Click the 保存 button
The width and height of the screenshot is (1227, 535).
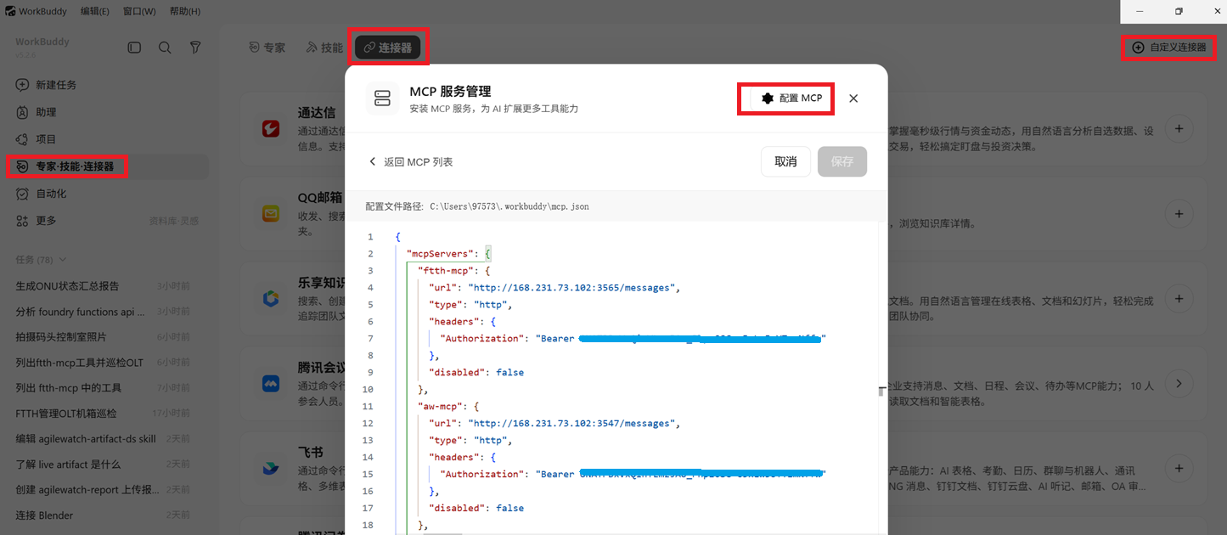click(x=842, y=161)
